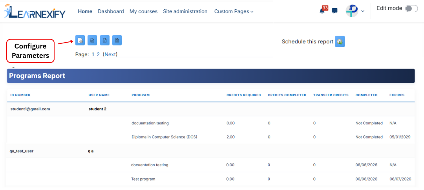Viewport: 424px width, 190px height.
Task: Select the q a user name cell
Action: (91, 151)
